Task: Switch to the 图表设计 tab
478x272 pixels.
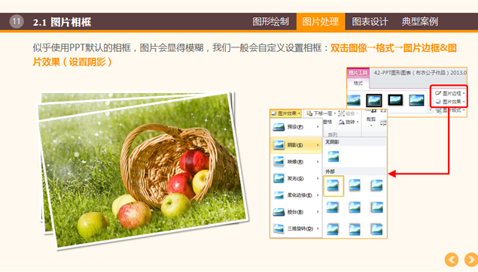Action: (x=370, y=22)
